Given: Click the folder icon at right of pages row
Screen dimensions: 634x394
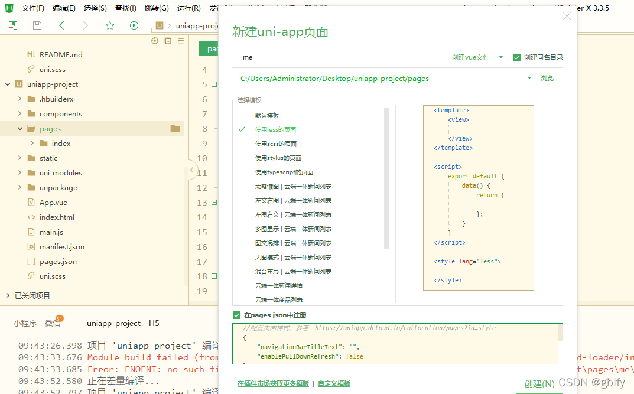Looking at the screenshot, I should tap(175, 129).
